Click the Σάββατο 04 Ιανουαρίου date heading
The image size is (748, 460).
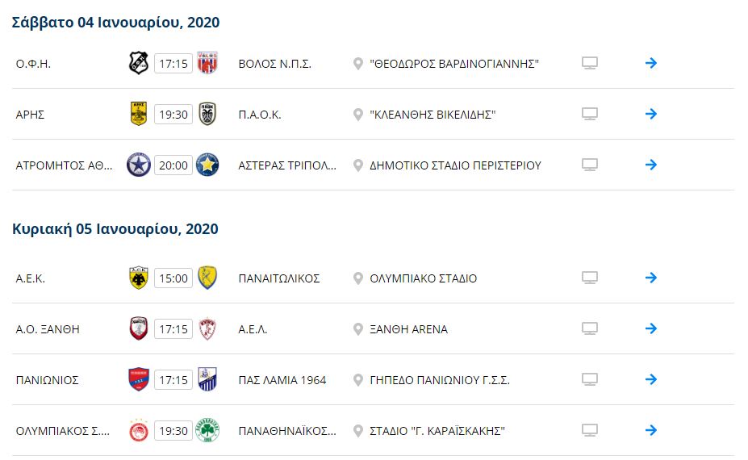tap(116, 23)
